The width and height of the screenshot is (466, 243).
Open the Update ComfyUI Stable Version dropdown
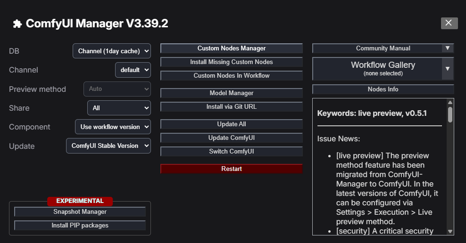click(108, 146)
